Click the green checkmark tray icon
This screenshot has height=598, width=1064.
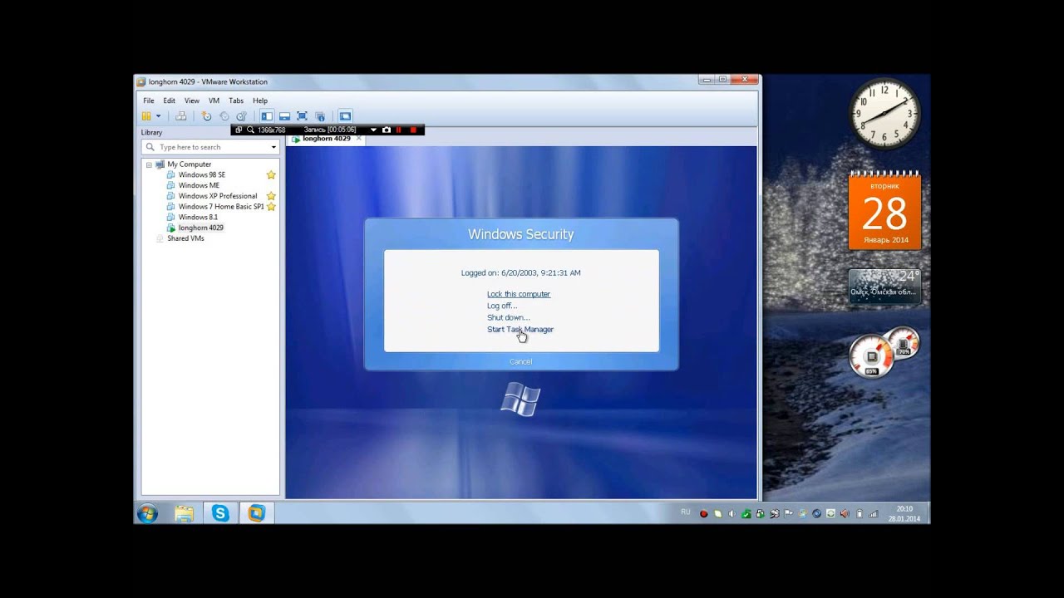746,514
